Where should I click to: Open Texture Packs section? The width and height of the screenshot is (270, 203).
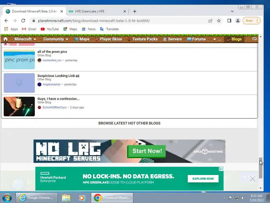point(143,39)
